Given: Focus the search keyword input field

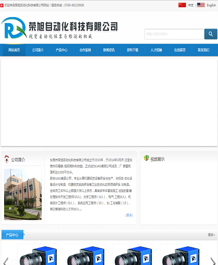Looking at the screenshot, I should tap(174, 34).
